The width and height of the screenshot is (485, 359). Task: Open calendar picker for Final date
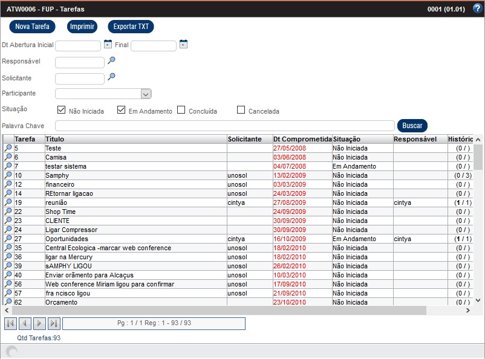(183, 44)
